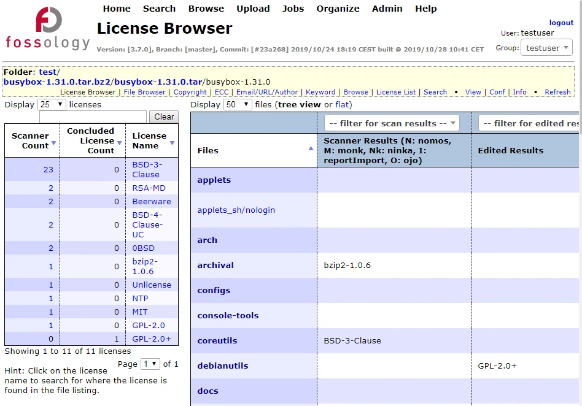Open the applets folder

214,180
